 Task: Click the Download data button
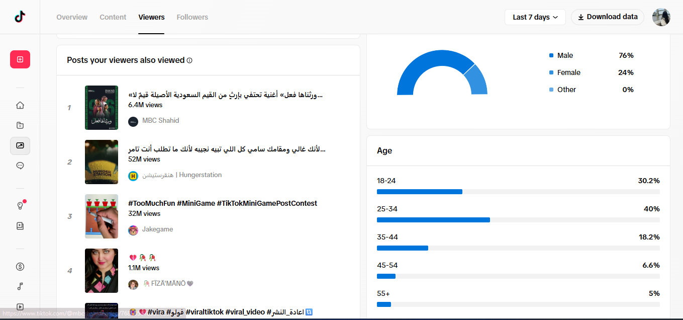click(x=608, y=17)
